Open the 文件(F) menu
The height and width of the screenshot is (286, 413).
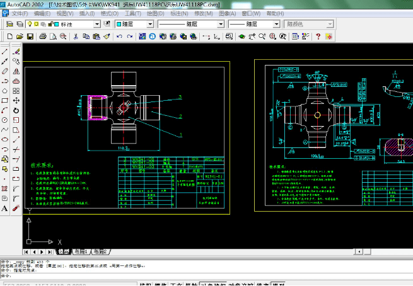point(20,13)
